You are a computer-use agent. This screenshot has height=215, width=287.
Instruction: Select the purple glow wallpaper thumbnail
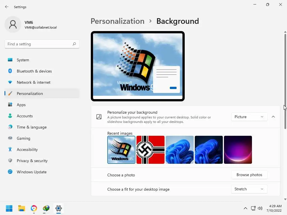pos(238,149)
